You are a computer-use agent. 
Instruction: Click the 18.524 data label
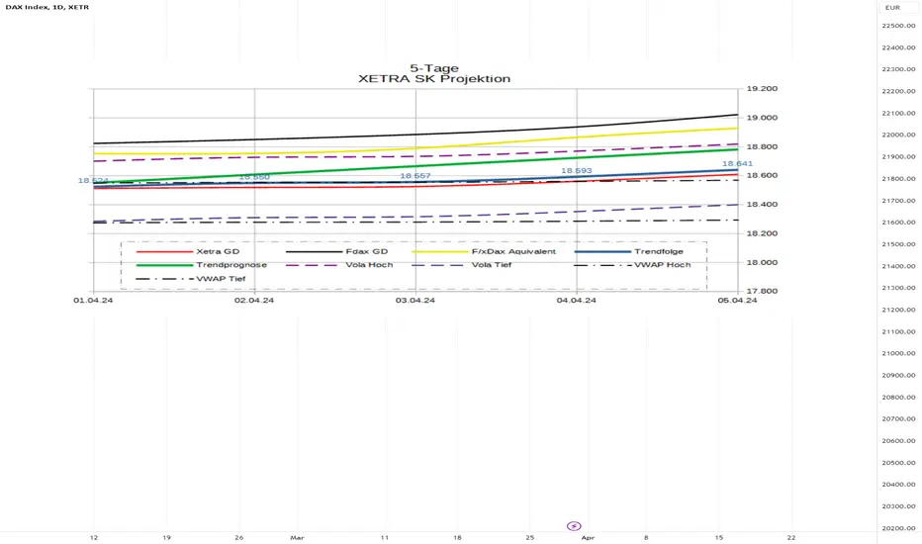(93, 181)
